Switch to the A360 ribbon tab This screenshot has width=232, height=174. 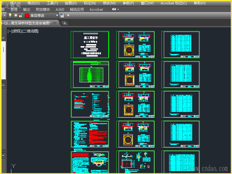[x=60, y=9]
